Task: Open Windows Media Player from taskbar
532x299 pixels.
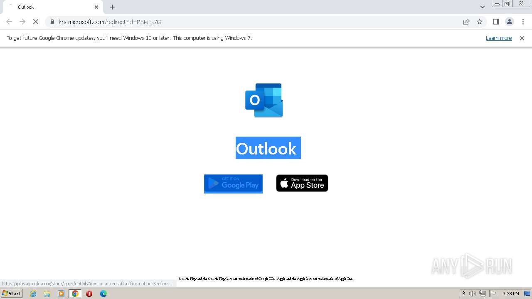Action: click(61, 294)
